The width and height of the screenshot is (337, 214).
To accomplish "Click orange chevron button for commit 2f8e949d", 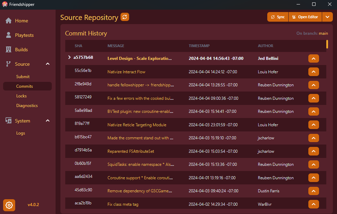I will [x=314, y=85].
